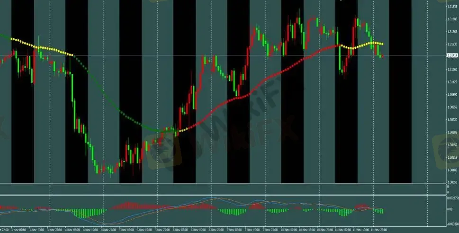Click the 5 Nov 23:00 time label
The height and width of the screenshot is (233, 459).
click(162, 230)
